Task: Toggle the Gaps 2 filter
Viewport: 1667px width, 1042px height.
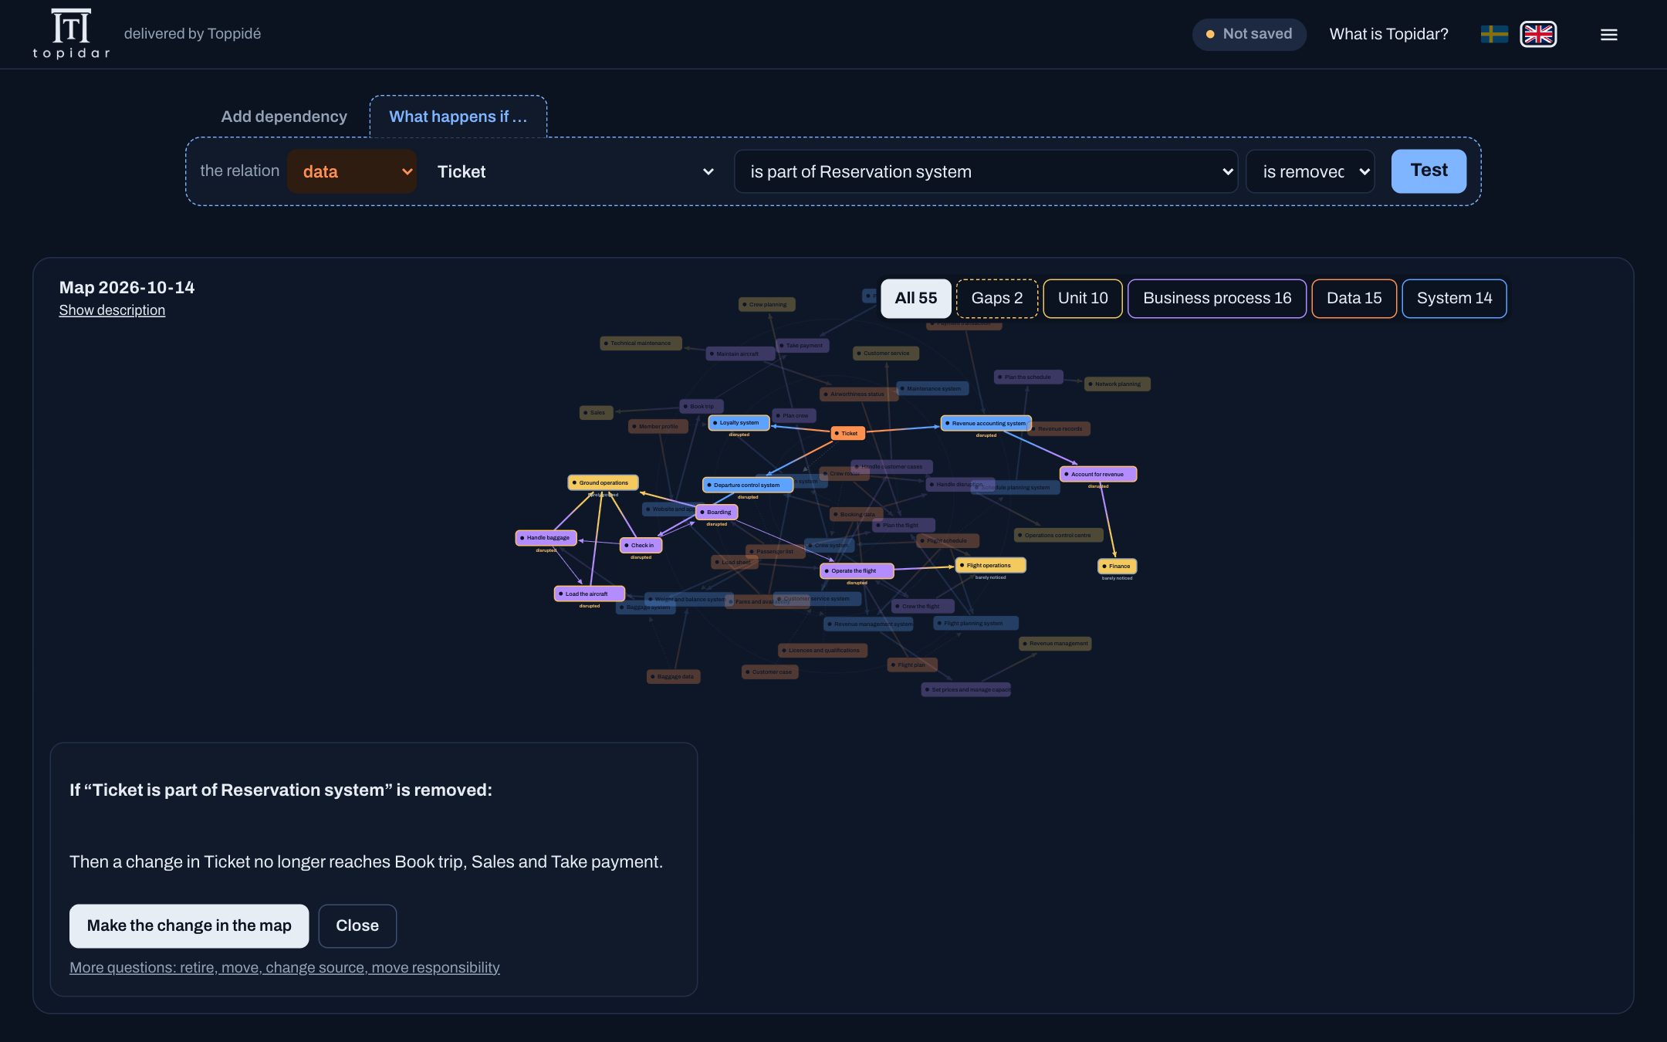Action: coord(996,298)
